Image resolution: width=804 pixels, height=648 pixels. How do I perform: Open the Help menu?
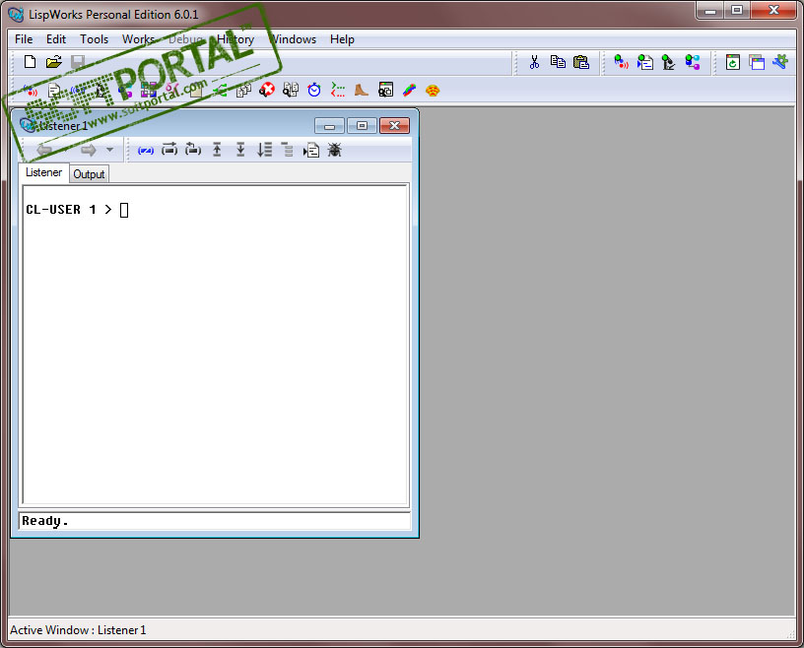(x=342, y=39)
